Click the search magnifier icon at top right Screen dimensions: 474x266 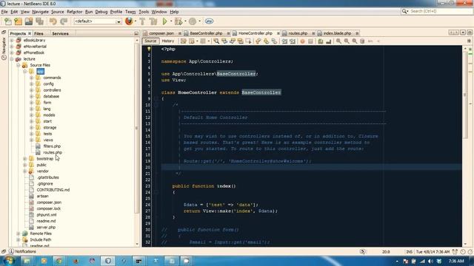tap(405, 12)
